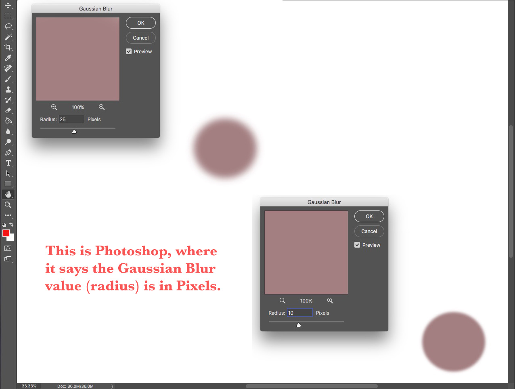The image size is (515, 389).
Task: Select the Rectangular Marquee tool
Action: (x=8, y=16)
